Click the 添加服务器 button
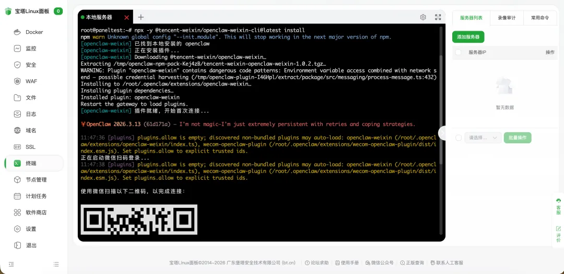 point(468,37)
